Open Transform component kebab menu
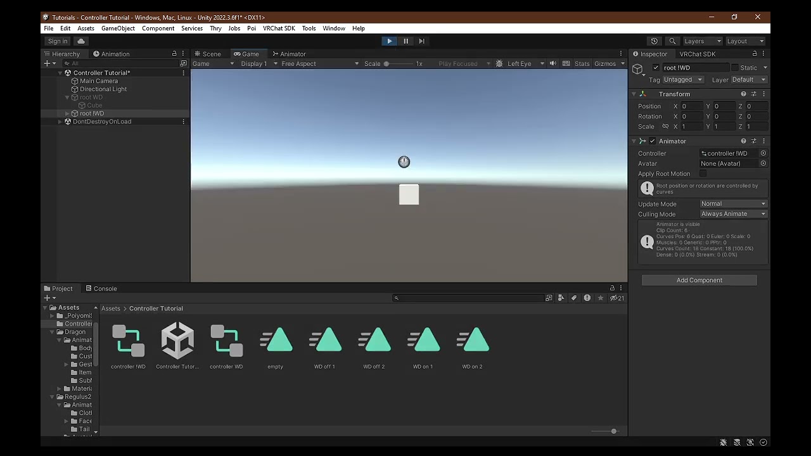The image size is (811, 456). click(x=763, y=94)
